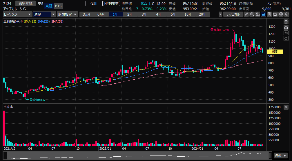The image size is (292, 161).
Task: Print the chart using printer icon
Action: point(281,14)
